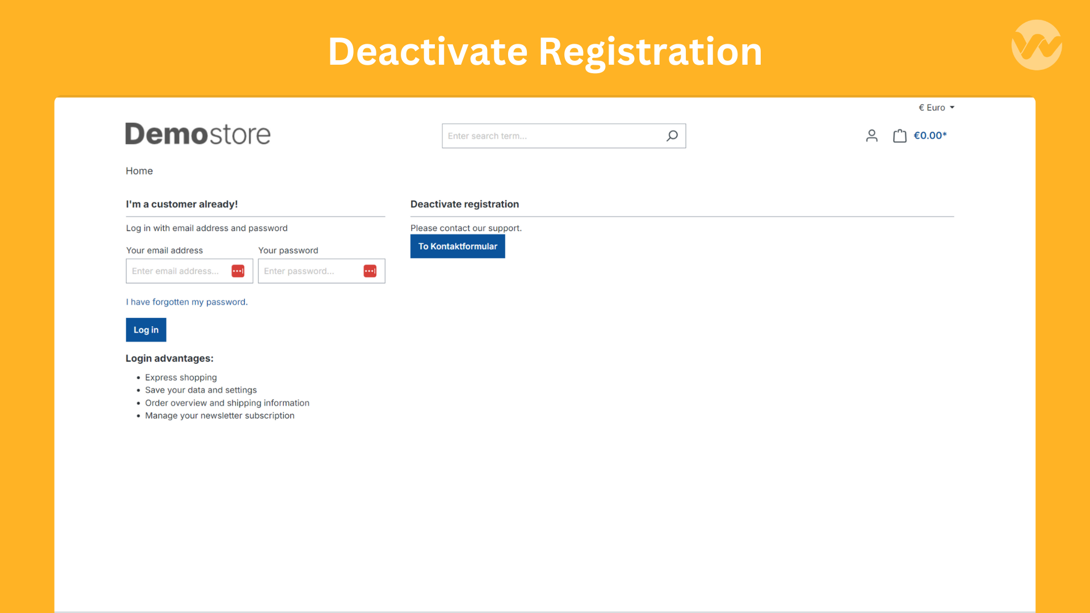1090x613 pixels.
Task: Select the Home breadcrumb
Action: [x=139, y=170]
